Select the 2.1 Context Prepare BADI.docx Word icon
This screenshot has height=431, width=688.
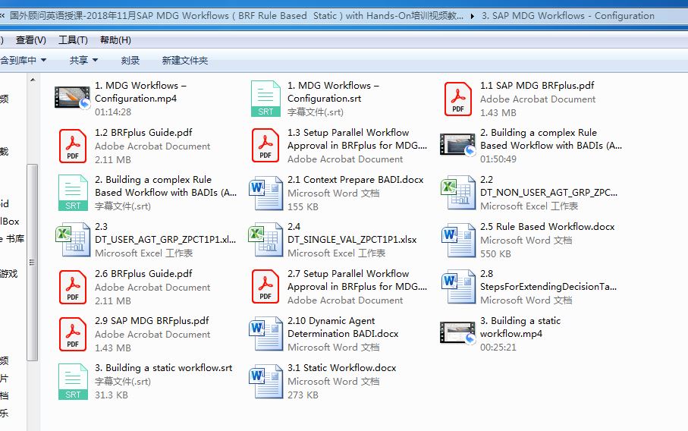[266, 193]
